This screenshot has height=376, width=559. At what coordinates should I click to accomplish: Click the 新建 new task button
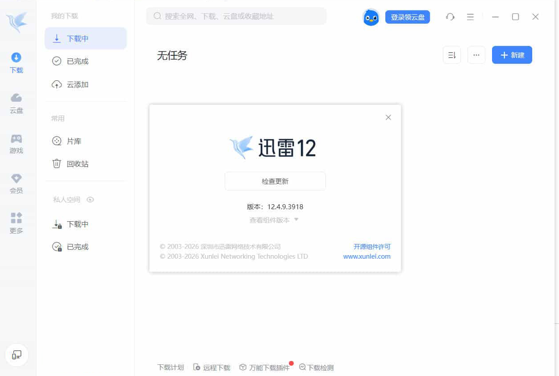[x=512, y=55]
